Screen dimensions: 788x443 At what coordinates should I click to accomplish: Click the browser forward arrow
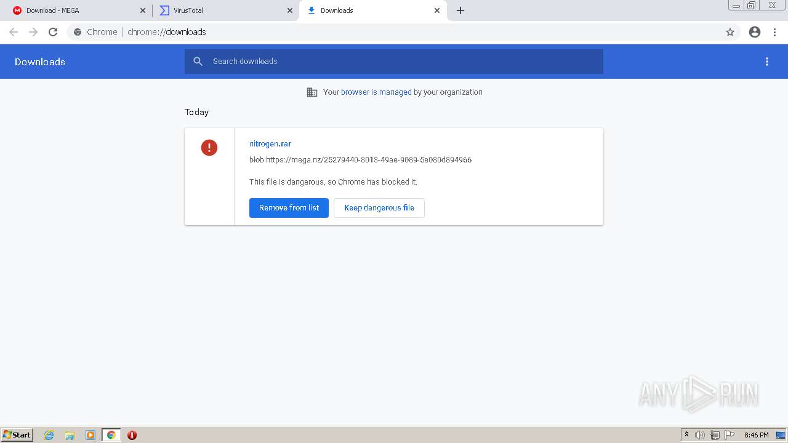tap(33, 32)
